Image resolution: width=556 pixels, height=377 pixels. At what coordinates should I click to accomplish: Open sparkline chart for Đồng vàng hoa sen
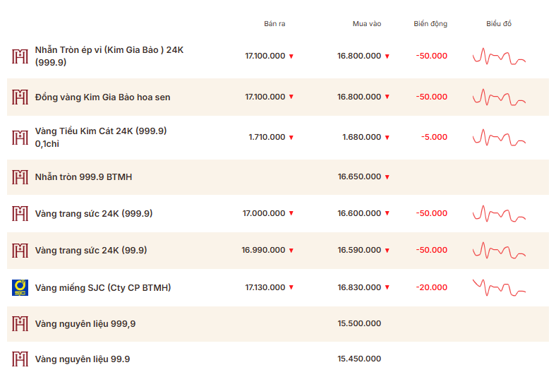click(x=499, y=97)
